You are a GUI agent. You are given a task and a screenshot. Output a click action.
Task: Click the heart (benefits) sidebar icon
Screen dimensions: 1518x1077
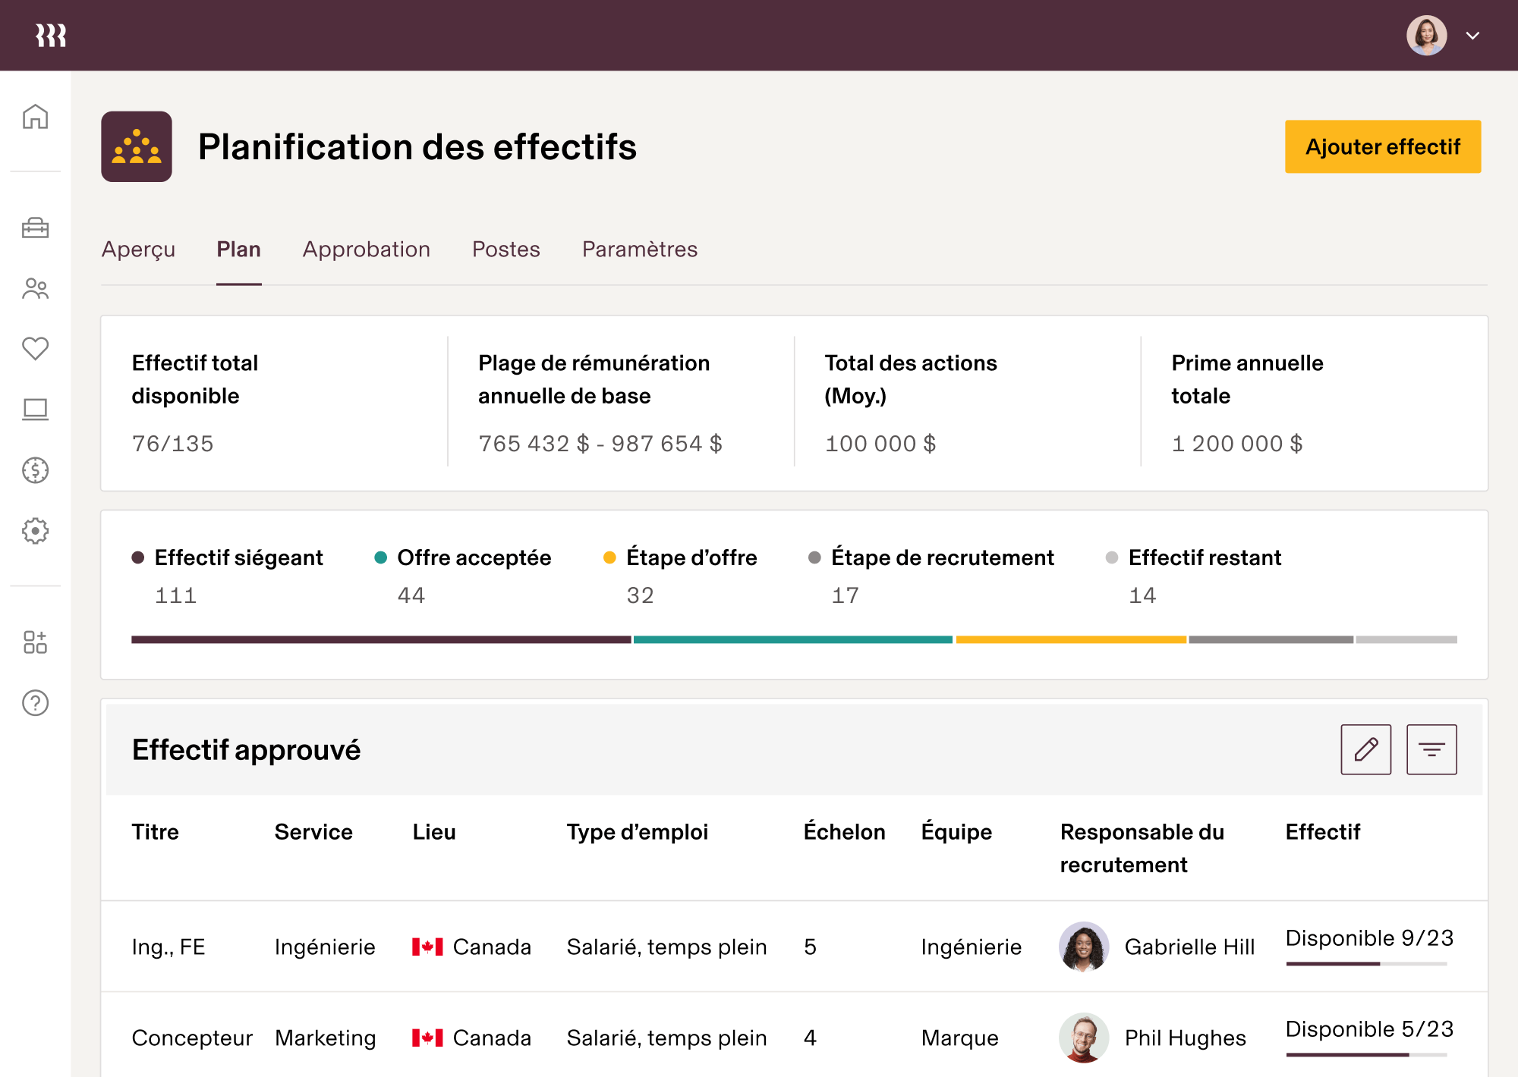point(35,349)
